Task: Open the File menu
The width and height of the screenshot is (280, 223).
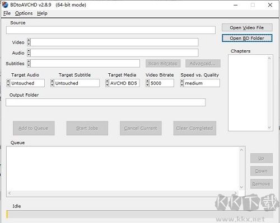Action: pos(7,13)
